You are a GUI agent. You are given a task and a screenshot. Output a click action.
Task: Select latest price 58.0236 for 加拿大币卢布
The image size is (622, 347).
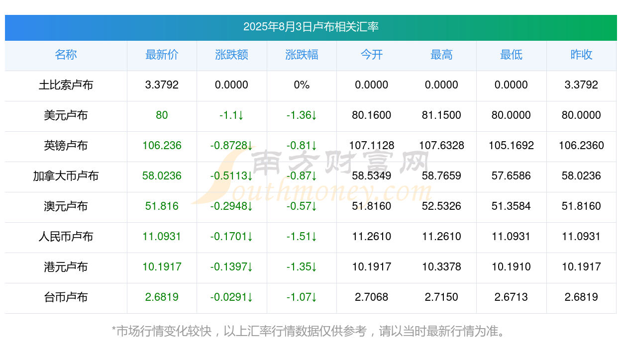click(162, 176)
